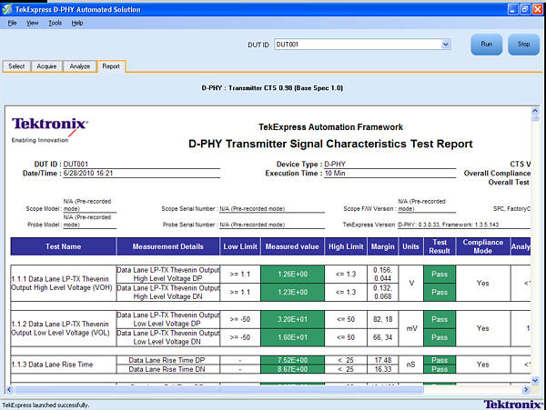
Task: Maximize the TekExpress window
Action: tap(523, 8)
